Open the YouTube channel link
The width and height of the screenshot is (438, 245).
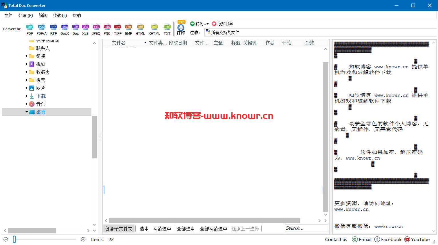(x=417, y=239)
